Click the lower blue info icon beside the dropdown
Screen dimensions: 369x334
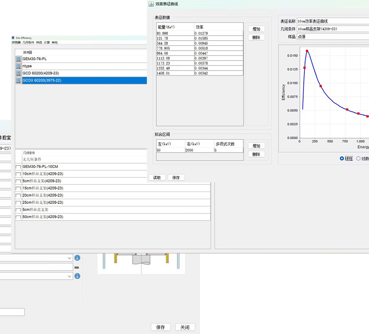click(77, 276)
